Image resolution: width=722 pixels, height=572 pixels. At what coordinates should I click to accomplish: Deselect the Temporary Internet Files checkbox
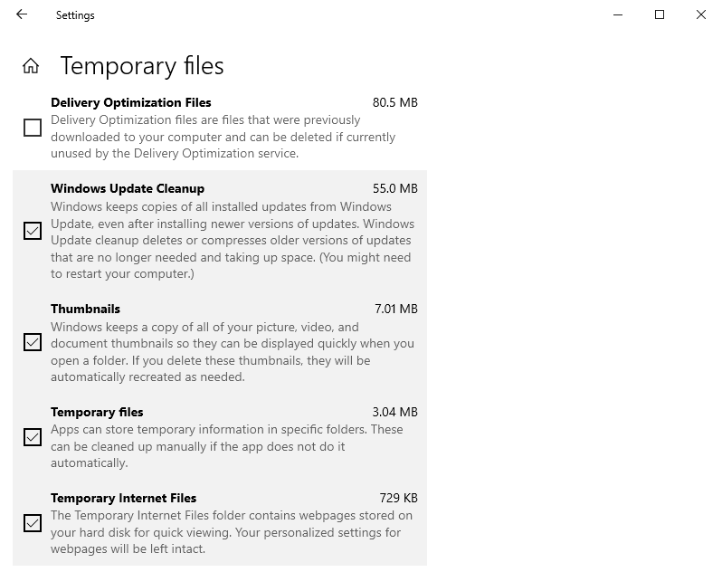point(33,523)
